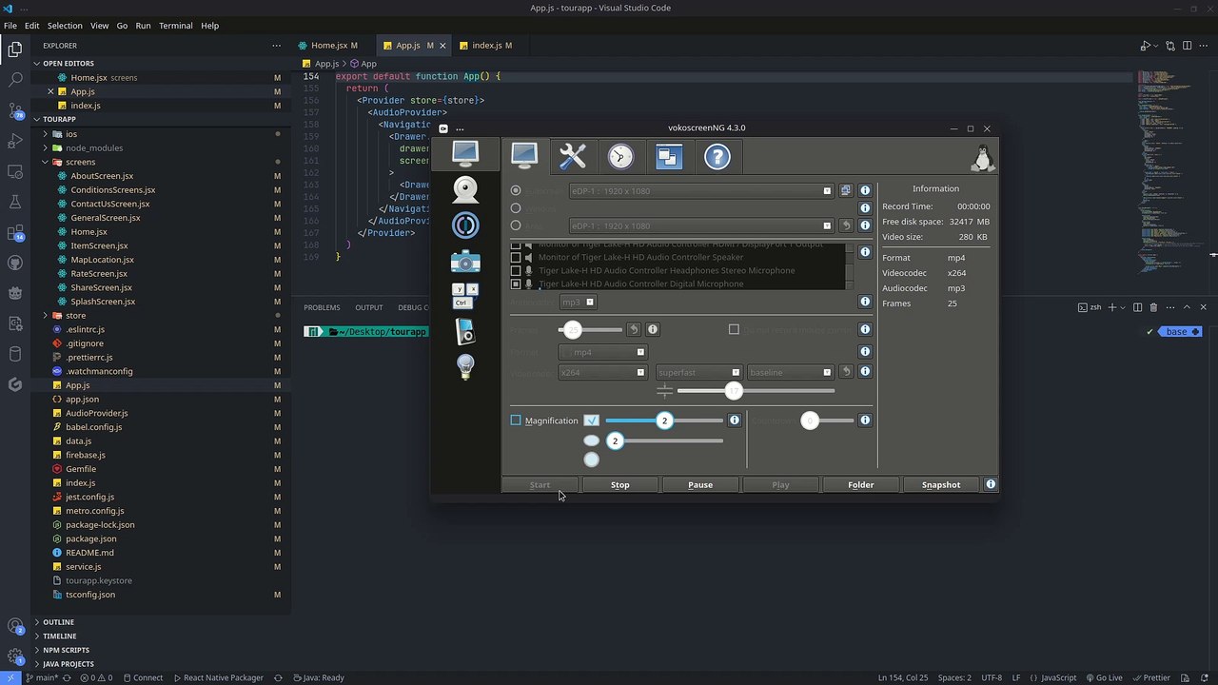
Task: Click the Snapshot button
Action: (940, 485)
